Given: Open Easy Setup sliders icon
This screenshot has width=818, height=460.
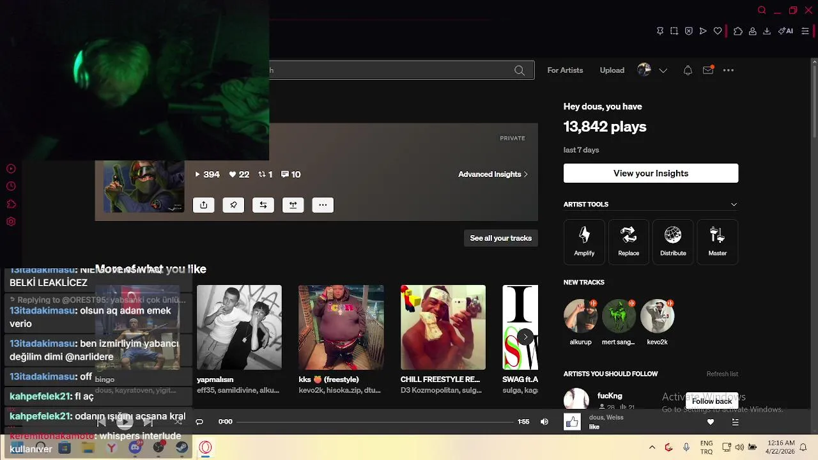Looking at the screenshot, I should [x=805, y=31].
